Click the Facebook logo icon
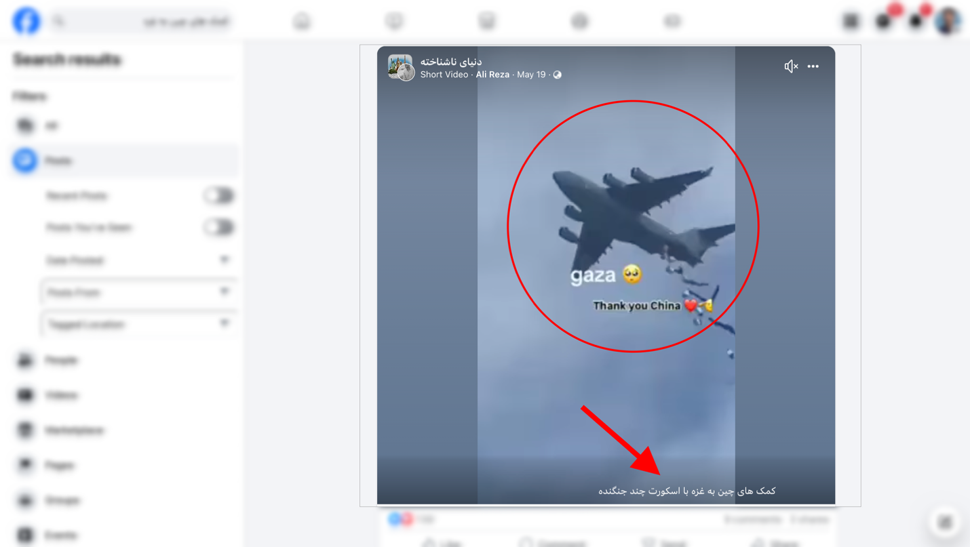The width and height of the screenshot is (970, 547). tap(26, 21)
